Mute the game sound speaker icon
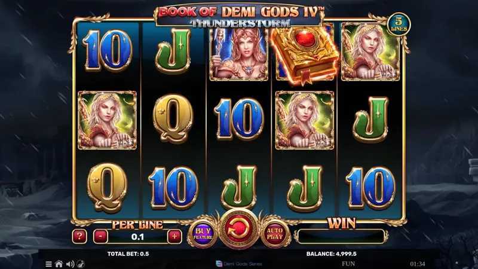The height and width of the screenshot is (269, 478). coord(70,264)
